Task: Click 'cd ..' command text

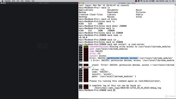Action: click(116, 40)
